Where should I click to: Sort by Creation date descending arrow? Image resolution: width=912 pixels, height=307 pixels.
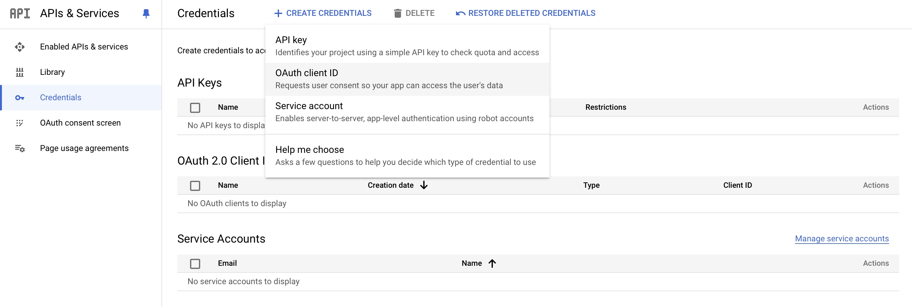click(x=424, y=185)
